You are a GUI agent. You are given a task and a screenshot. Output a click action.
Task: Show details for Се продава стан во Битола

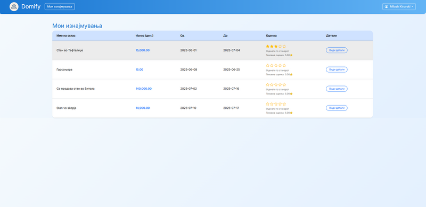[x=337, y=89]
